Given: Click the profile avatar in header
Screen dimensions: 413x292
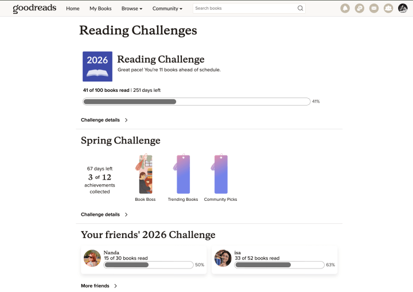Looking at the screenshot, I should (x=403, y=9).
